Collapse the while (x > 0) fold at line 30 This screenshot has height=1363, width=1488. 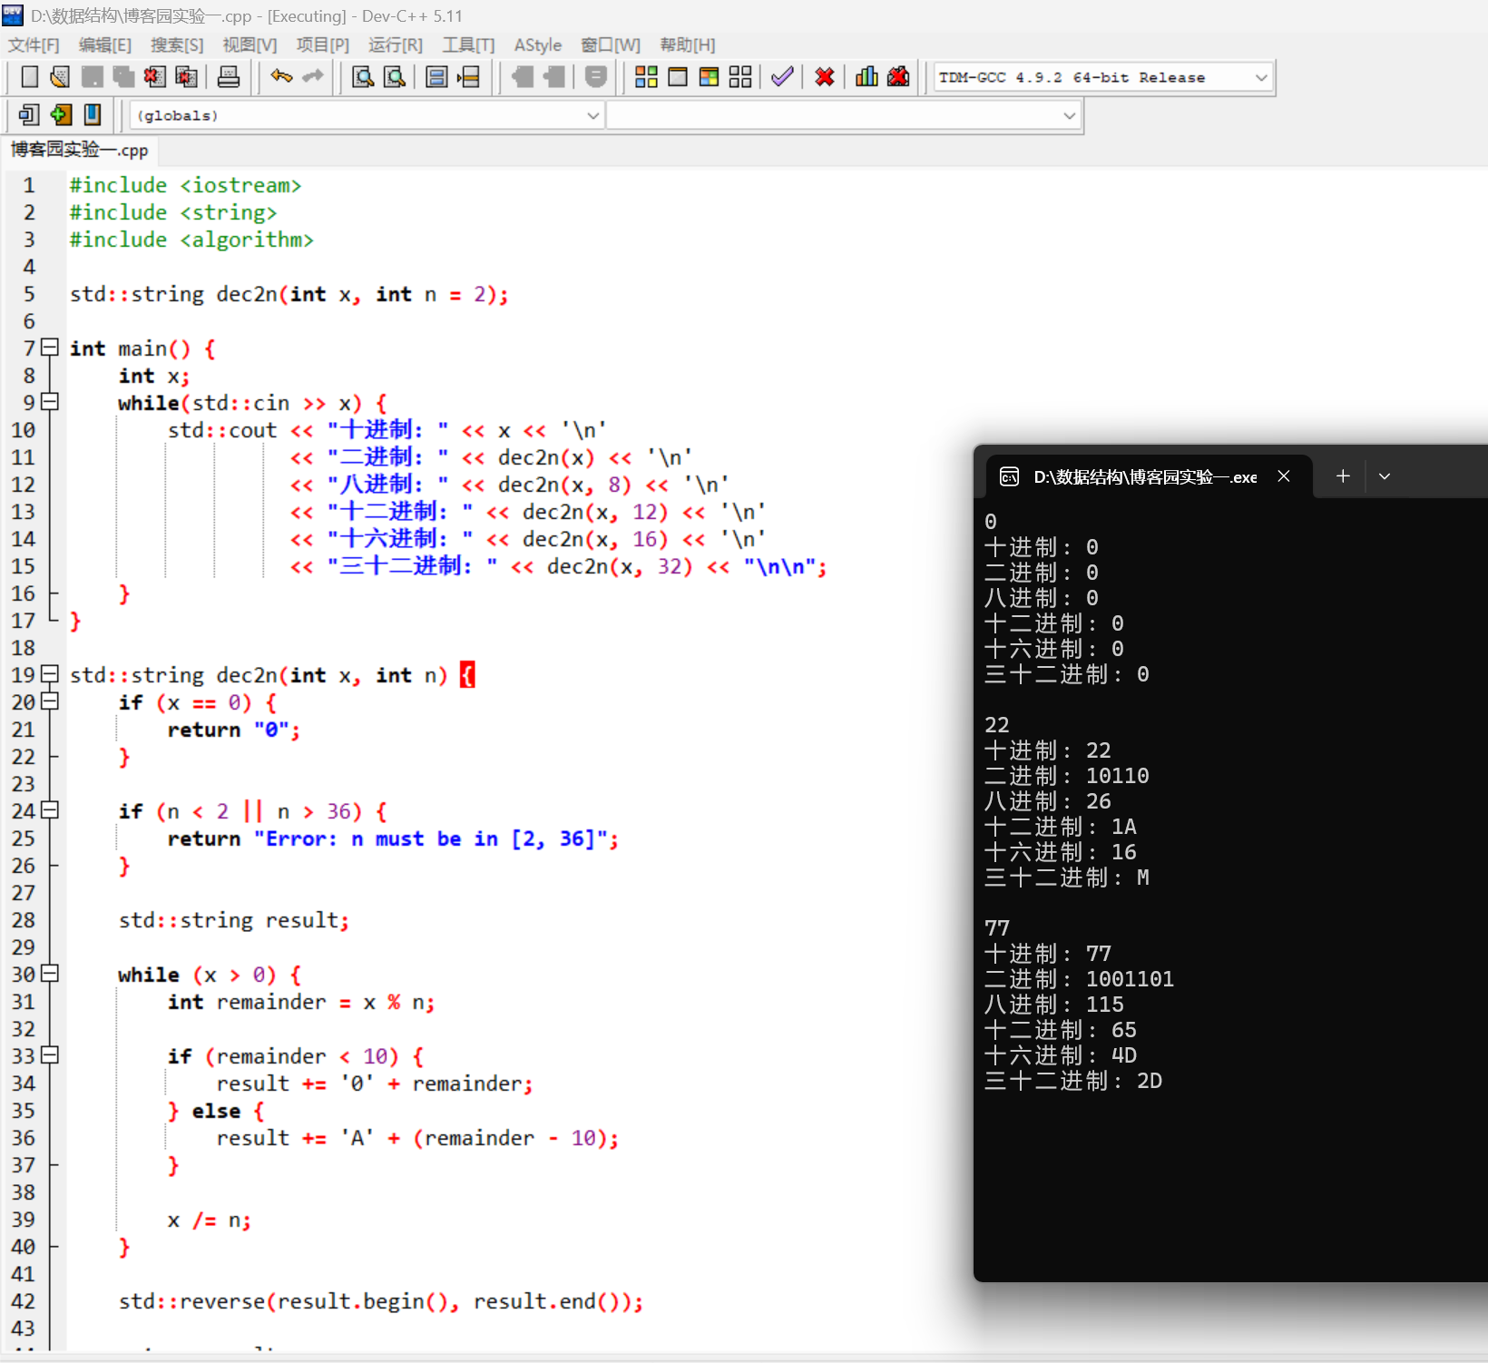click(x=50, y=974)
